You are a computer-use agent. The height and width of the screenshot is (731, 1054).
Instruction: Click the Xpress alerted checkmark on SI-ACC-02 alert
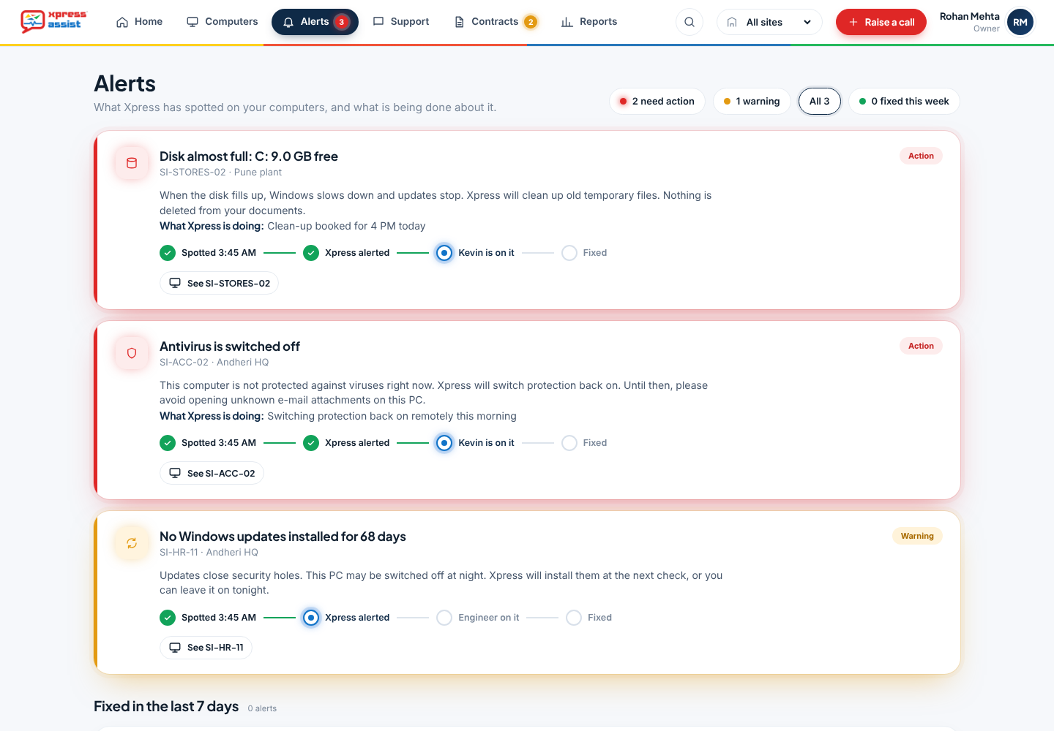point(311,443)
